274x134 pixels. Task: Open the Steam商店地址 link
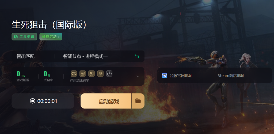[x=231, y=76]
